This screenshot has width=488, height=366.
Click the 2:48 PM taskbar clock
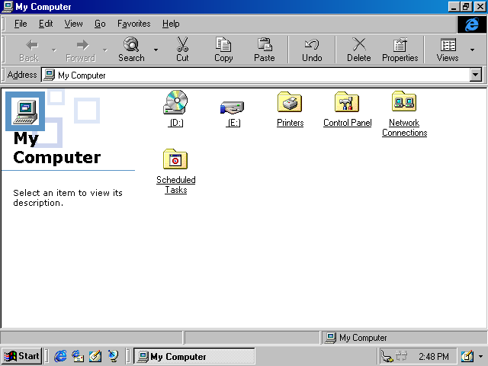(x=433, y=356)
